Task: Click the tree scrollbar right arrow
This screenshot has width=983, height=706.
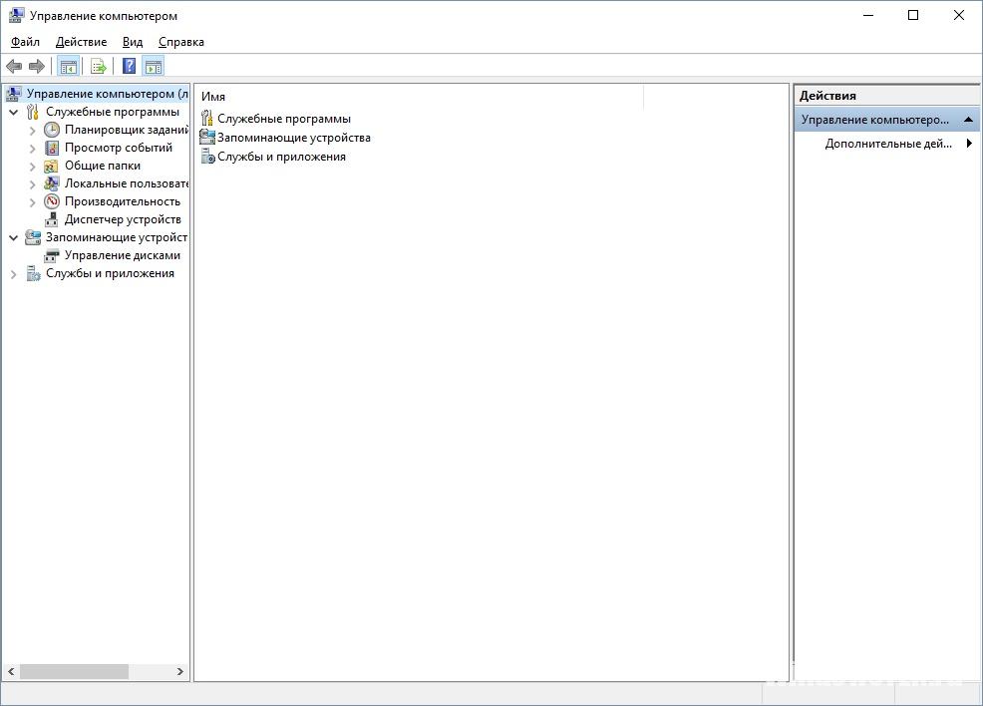Action: (179, 671)
